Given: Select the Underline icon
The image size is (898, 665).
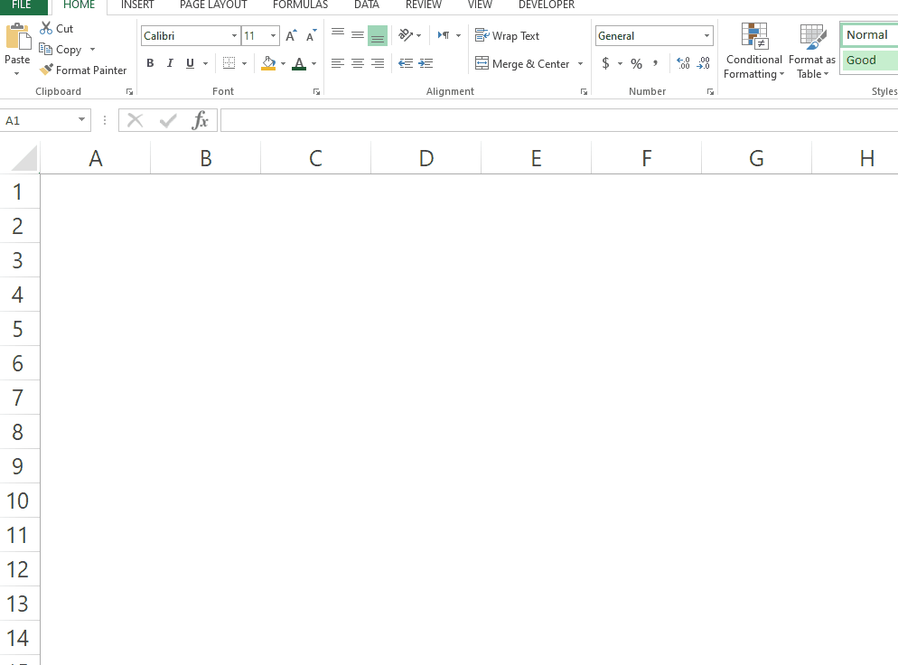Looking at the screenshot, I should [x=189, y=63].
